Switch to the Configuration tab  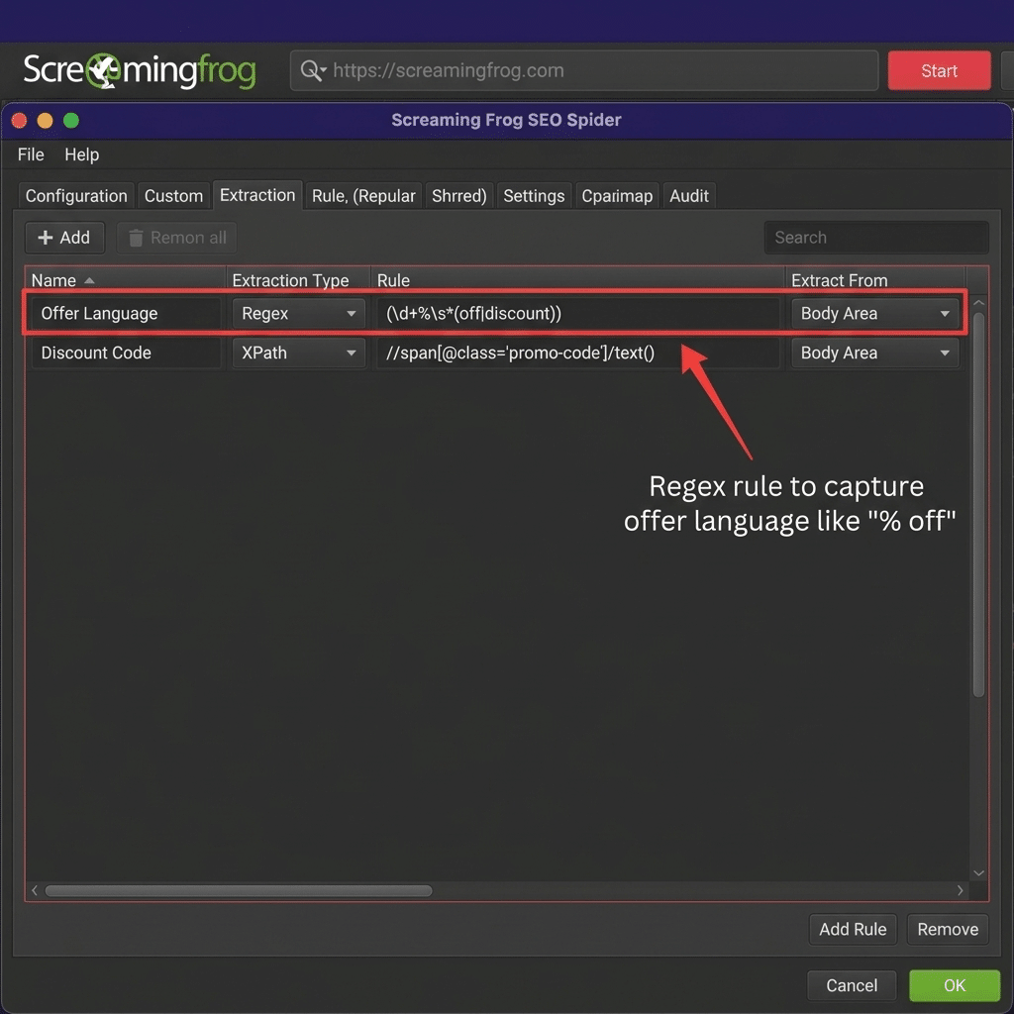[x=76, y=196]
